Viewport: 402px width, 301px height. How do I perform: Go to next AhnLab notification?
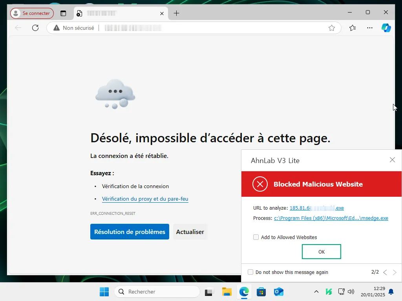pos(395,272)
